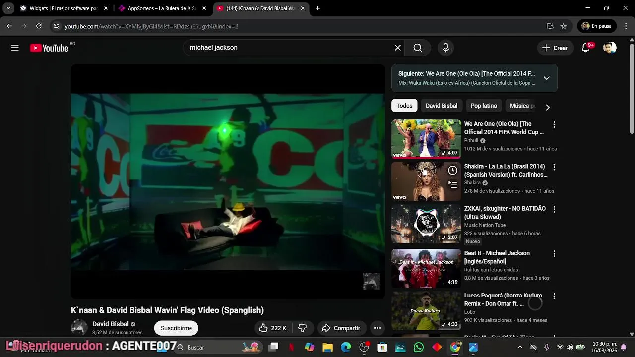Open Netflix from the taskbar
Viewport: 635px width, 357px height.
[291, 347]
